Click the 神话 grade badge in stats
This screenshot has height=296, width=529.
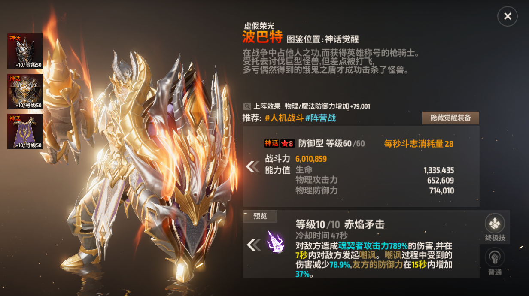pyautogui.click(x=271, y=144)
